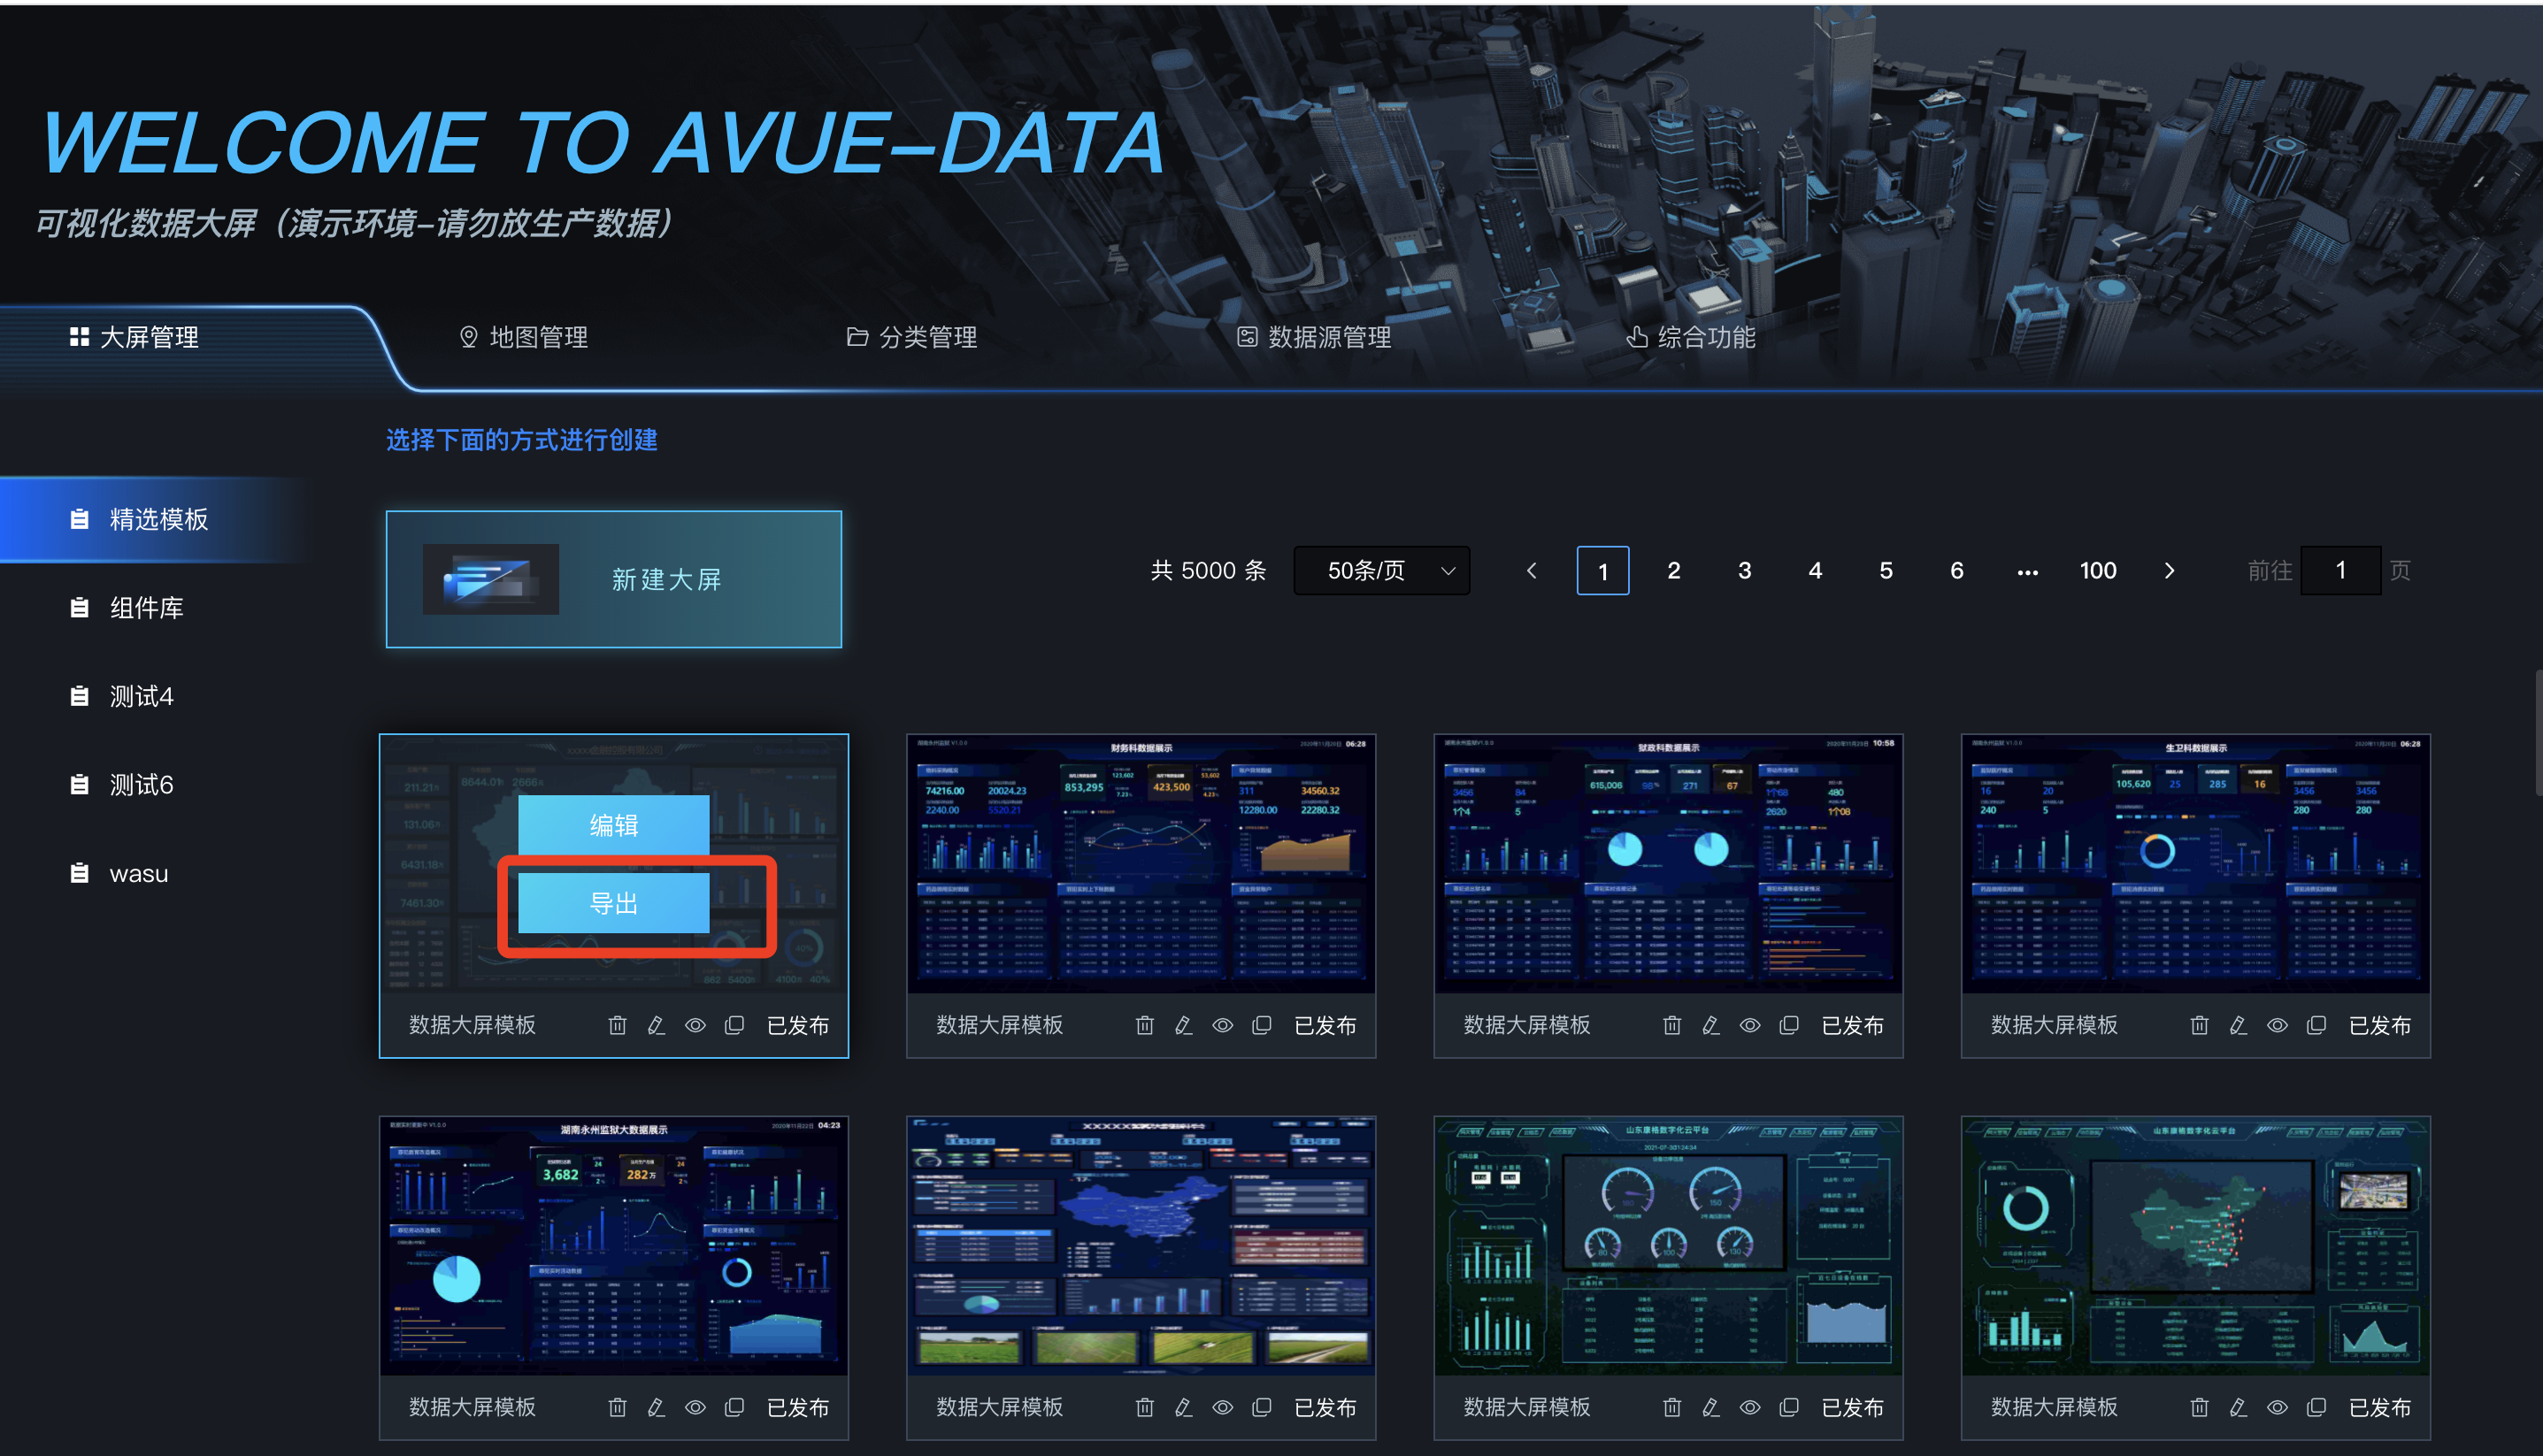Duplicate the 湖南永州监狱大数据展示 card
Image resolution: width=2543 pixels, height=1456 pixels.
point(734,1407)
